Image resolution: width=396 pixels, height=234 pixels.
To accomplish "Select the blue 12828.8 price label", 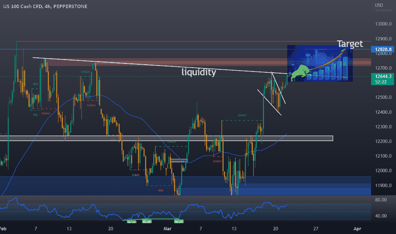I will (x=383, y=49).
